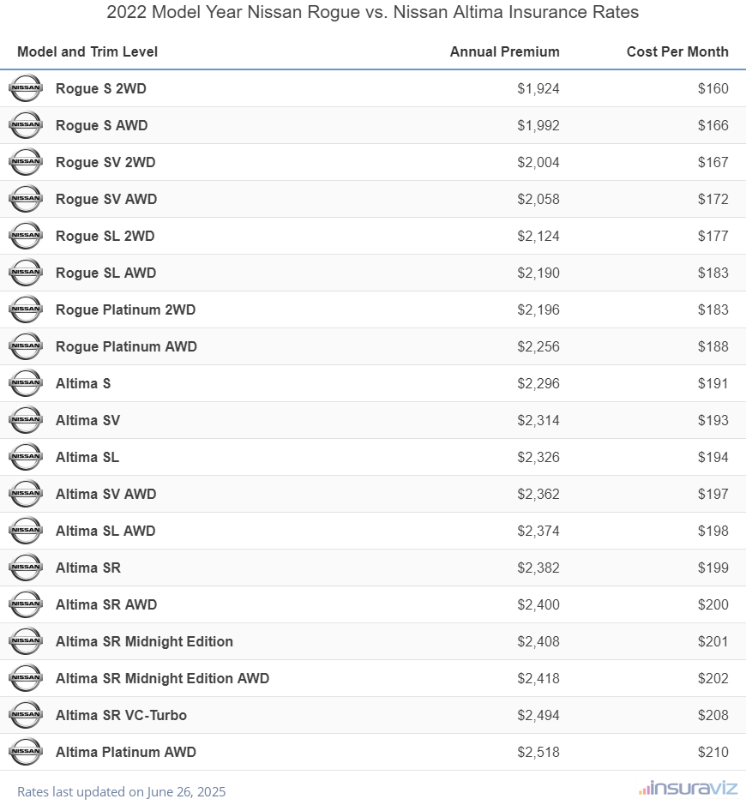This screenshot has height=805, width=746.
Task: Click the $208 monthly cost value
Action: pos(713,715)
